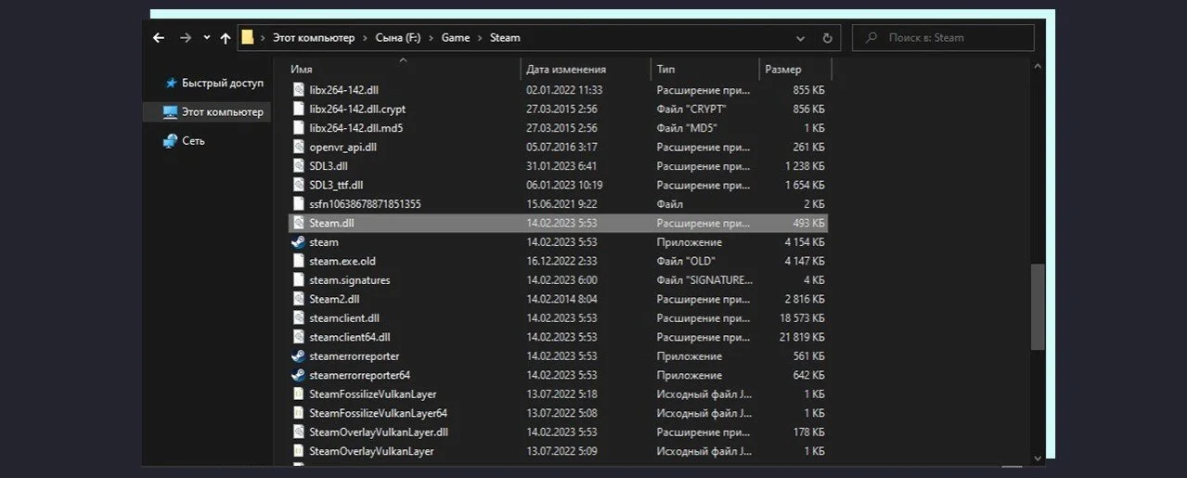Refresh the Steam folder view

(827, 38)
